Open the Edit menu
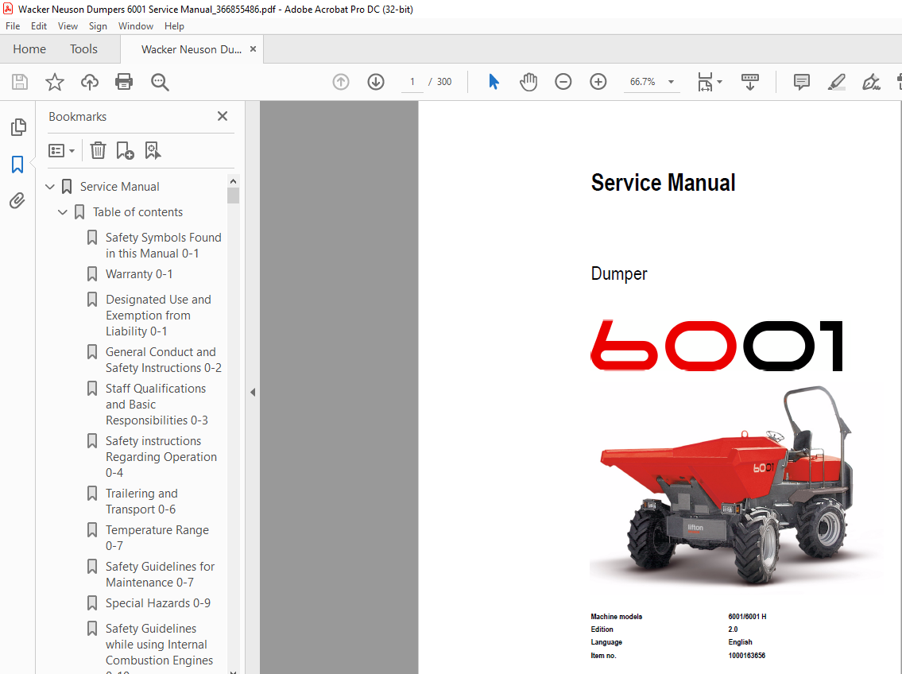Image resolution: width=902 pixels, height=674 pixels. 38,26
